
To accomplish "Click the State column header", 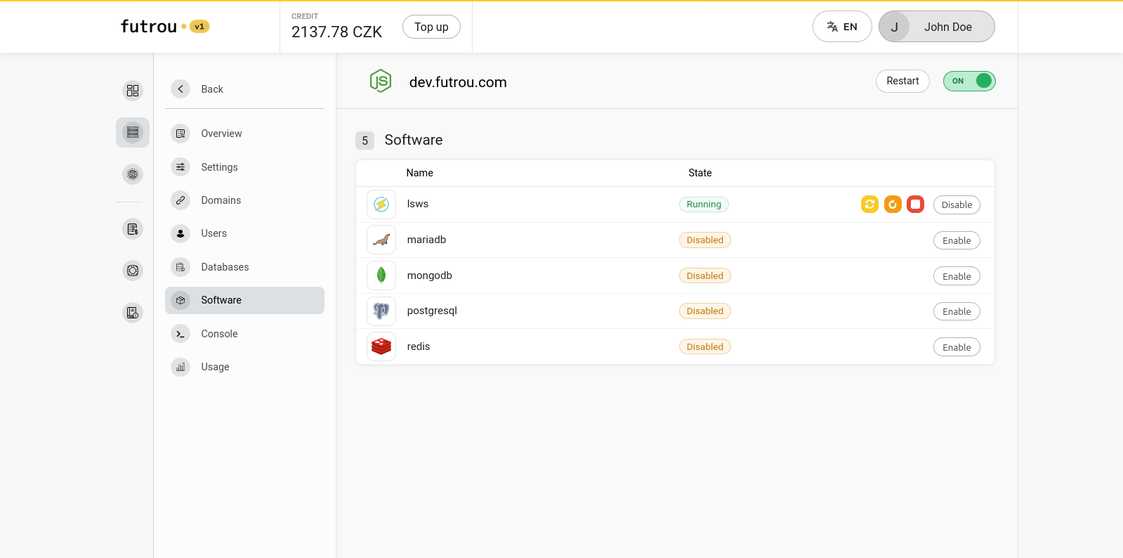I will point(700,173).
